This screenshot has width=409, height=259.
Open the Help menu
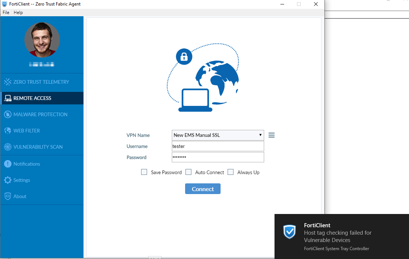(x=18, y=12)
